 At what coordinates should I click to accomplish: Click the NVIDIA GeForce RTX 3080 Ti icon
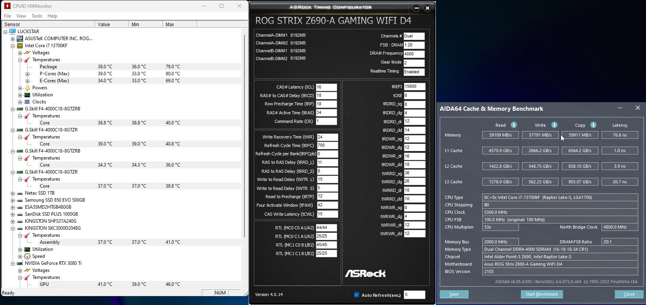20,263
